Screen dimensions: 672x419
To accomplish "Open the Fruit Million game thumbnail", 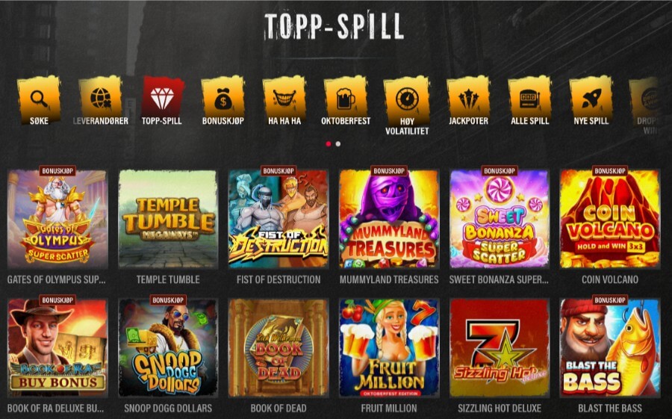I will (x=389, y=348).
